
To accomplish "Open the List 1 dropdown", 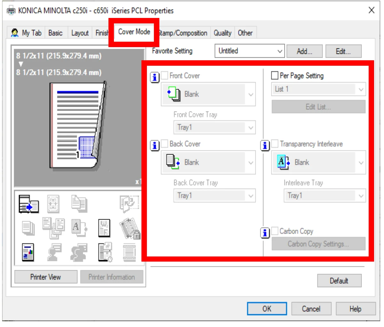I will click(318, 89).
